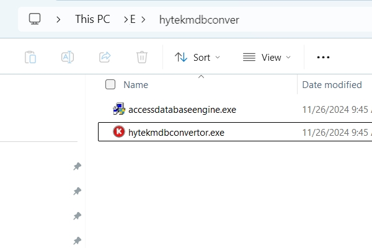This screenshot has height=248, width=372.
Task: Click the Share icon in the toolbar
Action: (x=105, y=57)
